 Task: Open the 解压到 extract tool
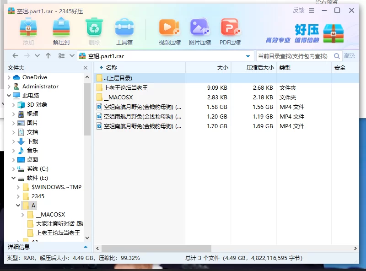pyautogui.click(x=61, y=28)
